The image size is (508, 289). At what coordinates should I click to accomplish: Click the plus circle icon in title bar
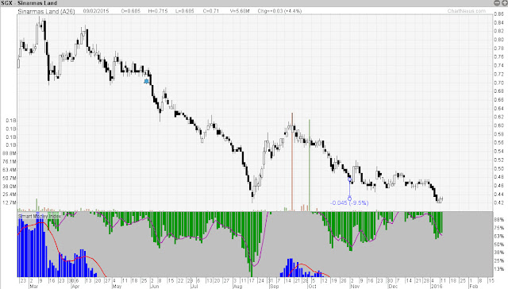click(505, 3)
